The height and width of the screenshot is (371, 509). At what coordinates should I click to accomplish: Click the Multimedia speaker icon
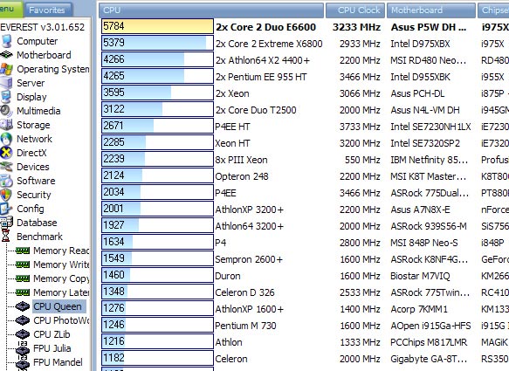coord(6,111)
